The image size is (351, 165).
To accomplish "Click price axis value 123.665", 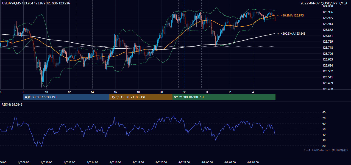I will click(x=327, y=59).
